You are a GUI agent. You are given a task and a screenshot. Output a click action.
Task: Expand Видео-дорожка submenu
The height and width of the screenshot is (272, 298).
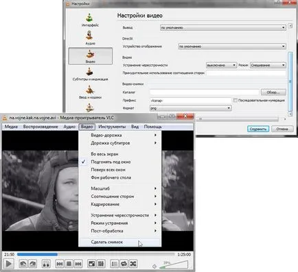click(x=120, y=135)
